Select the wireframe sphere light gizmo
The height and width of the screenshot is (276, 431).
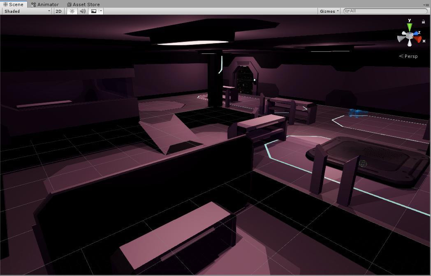(x=363, y=164)
